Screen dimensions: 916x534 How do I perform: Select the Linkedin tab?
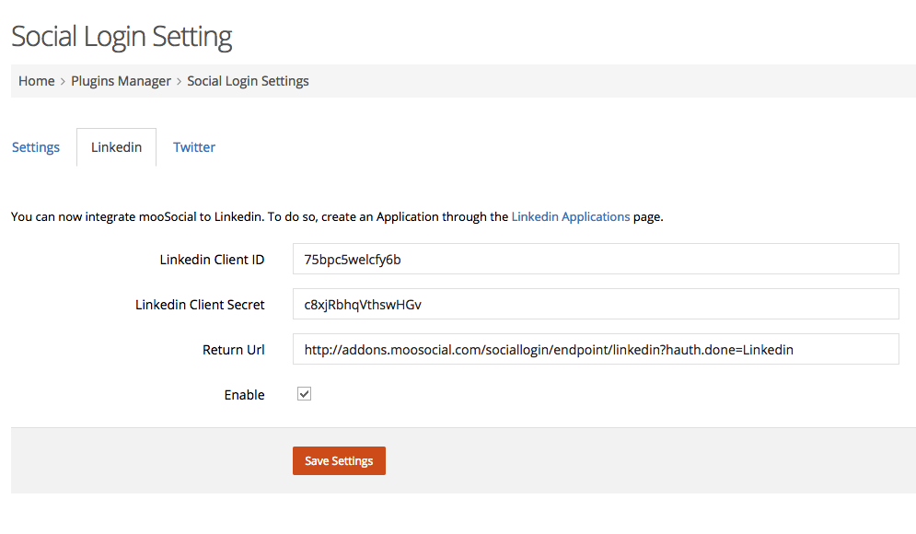[116, 147]
